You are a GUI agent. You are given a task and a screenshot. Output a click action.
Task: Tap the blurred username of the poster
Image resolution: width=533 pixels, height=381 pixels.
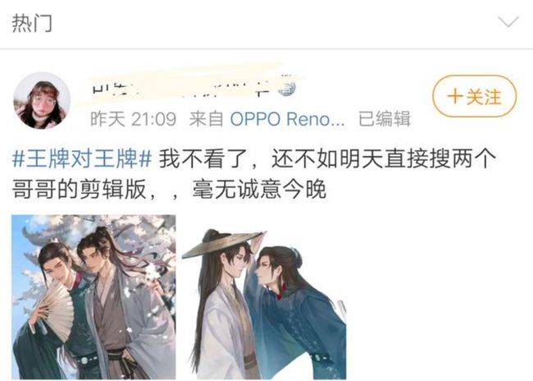coord(182,87)
